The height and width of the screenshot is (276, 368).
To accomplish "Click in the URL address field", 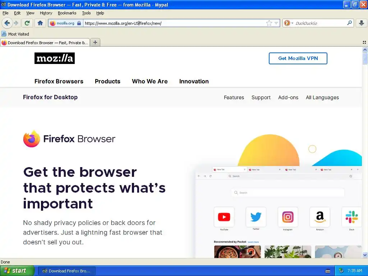I will point(175,23).
